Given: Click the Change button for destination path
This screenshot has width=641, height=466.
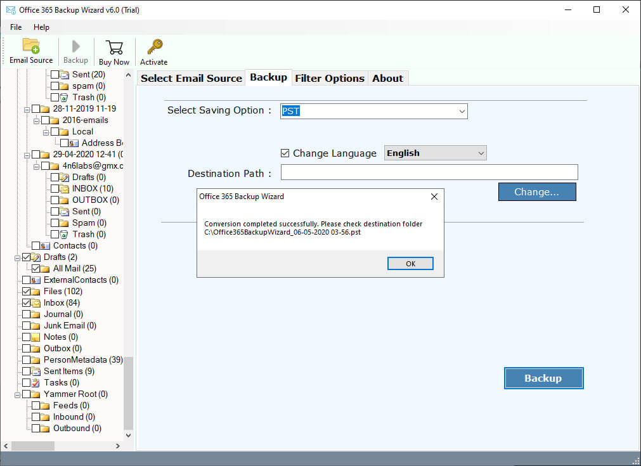Looking at the screenshot, I should coord(537,191).
